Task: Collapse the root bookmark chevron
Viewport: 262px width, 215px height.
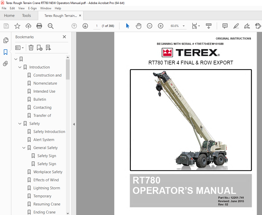Action: [x=16, y=59]
